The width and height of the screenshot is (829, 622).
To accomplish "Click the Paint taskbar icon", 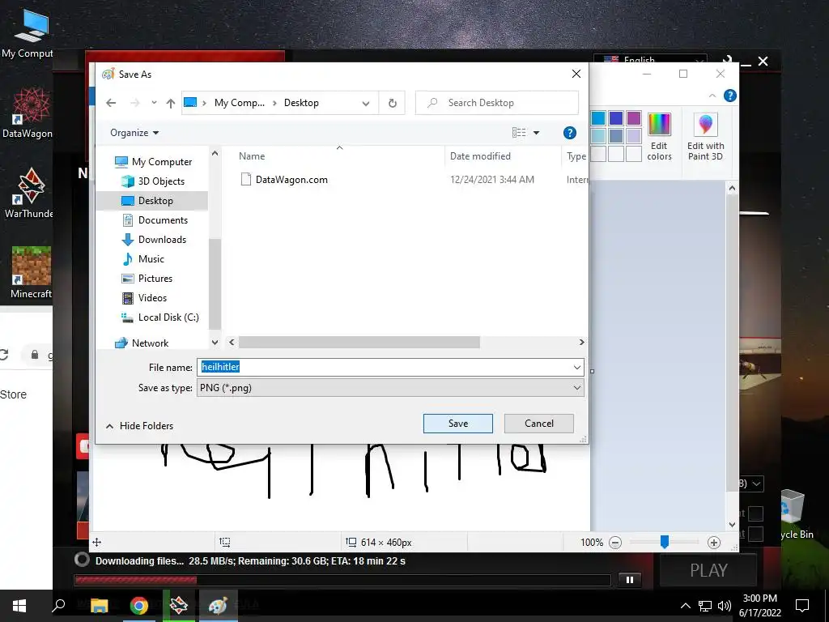I will coord(218,605).
